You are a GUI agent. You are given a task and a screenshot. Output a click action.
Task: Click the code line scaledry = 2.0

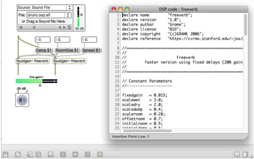(142, 105)
